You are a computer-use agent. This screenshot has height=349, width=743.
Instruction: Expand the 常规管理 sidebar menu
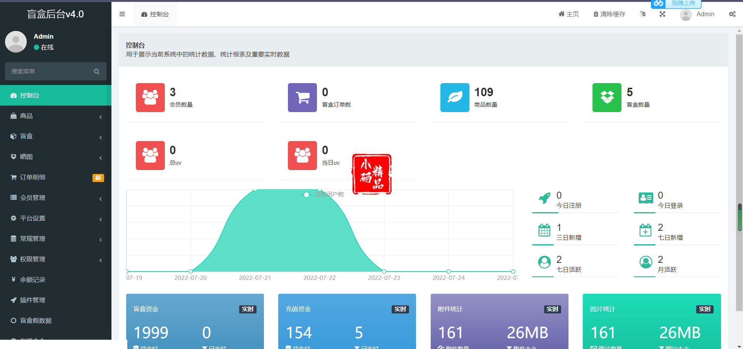[56, 239]
